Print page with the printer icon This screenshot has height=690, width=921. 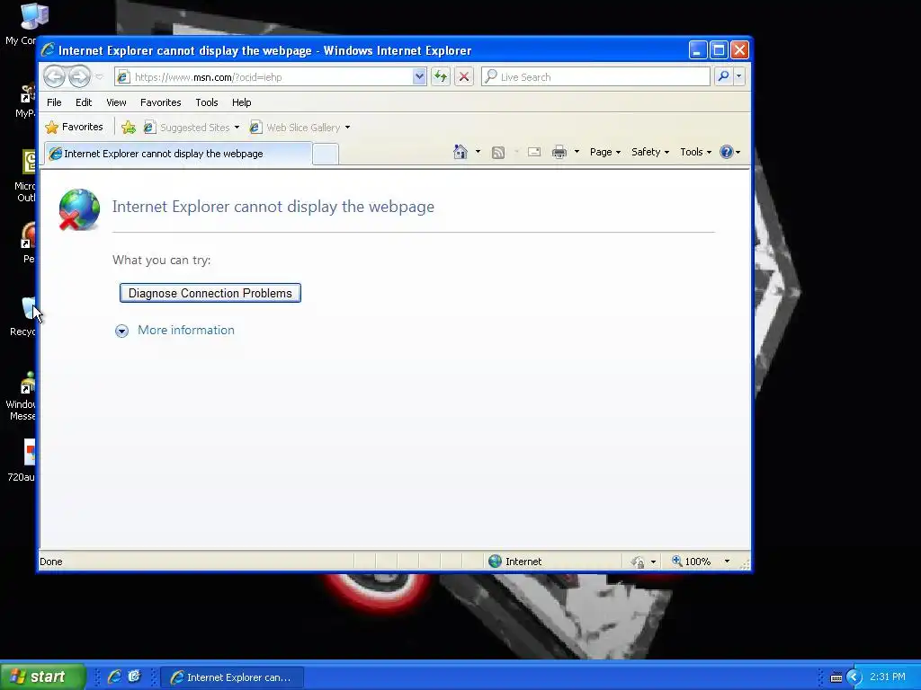point(559,152)
